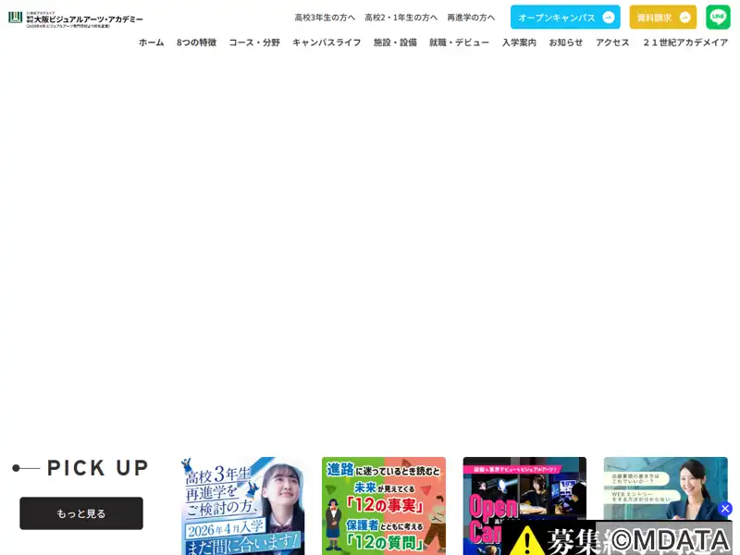Viewport: 740px width, 555px height.
Task: Open the green LINE icon
Action: [x=718, y=17]
